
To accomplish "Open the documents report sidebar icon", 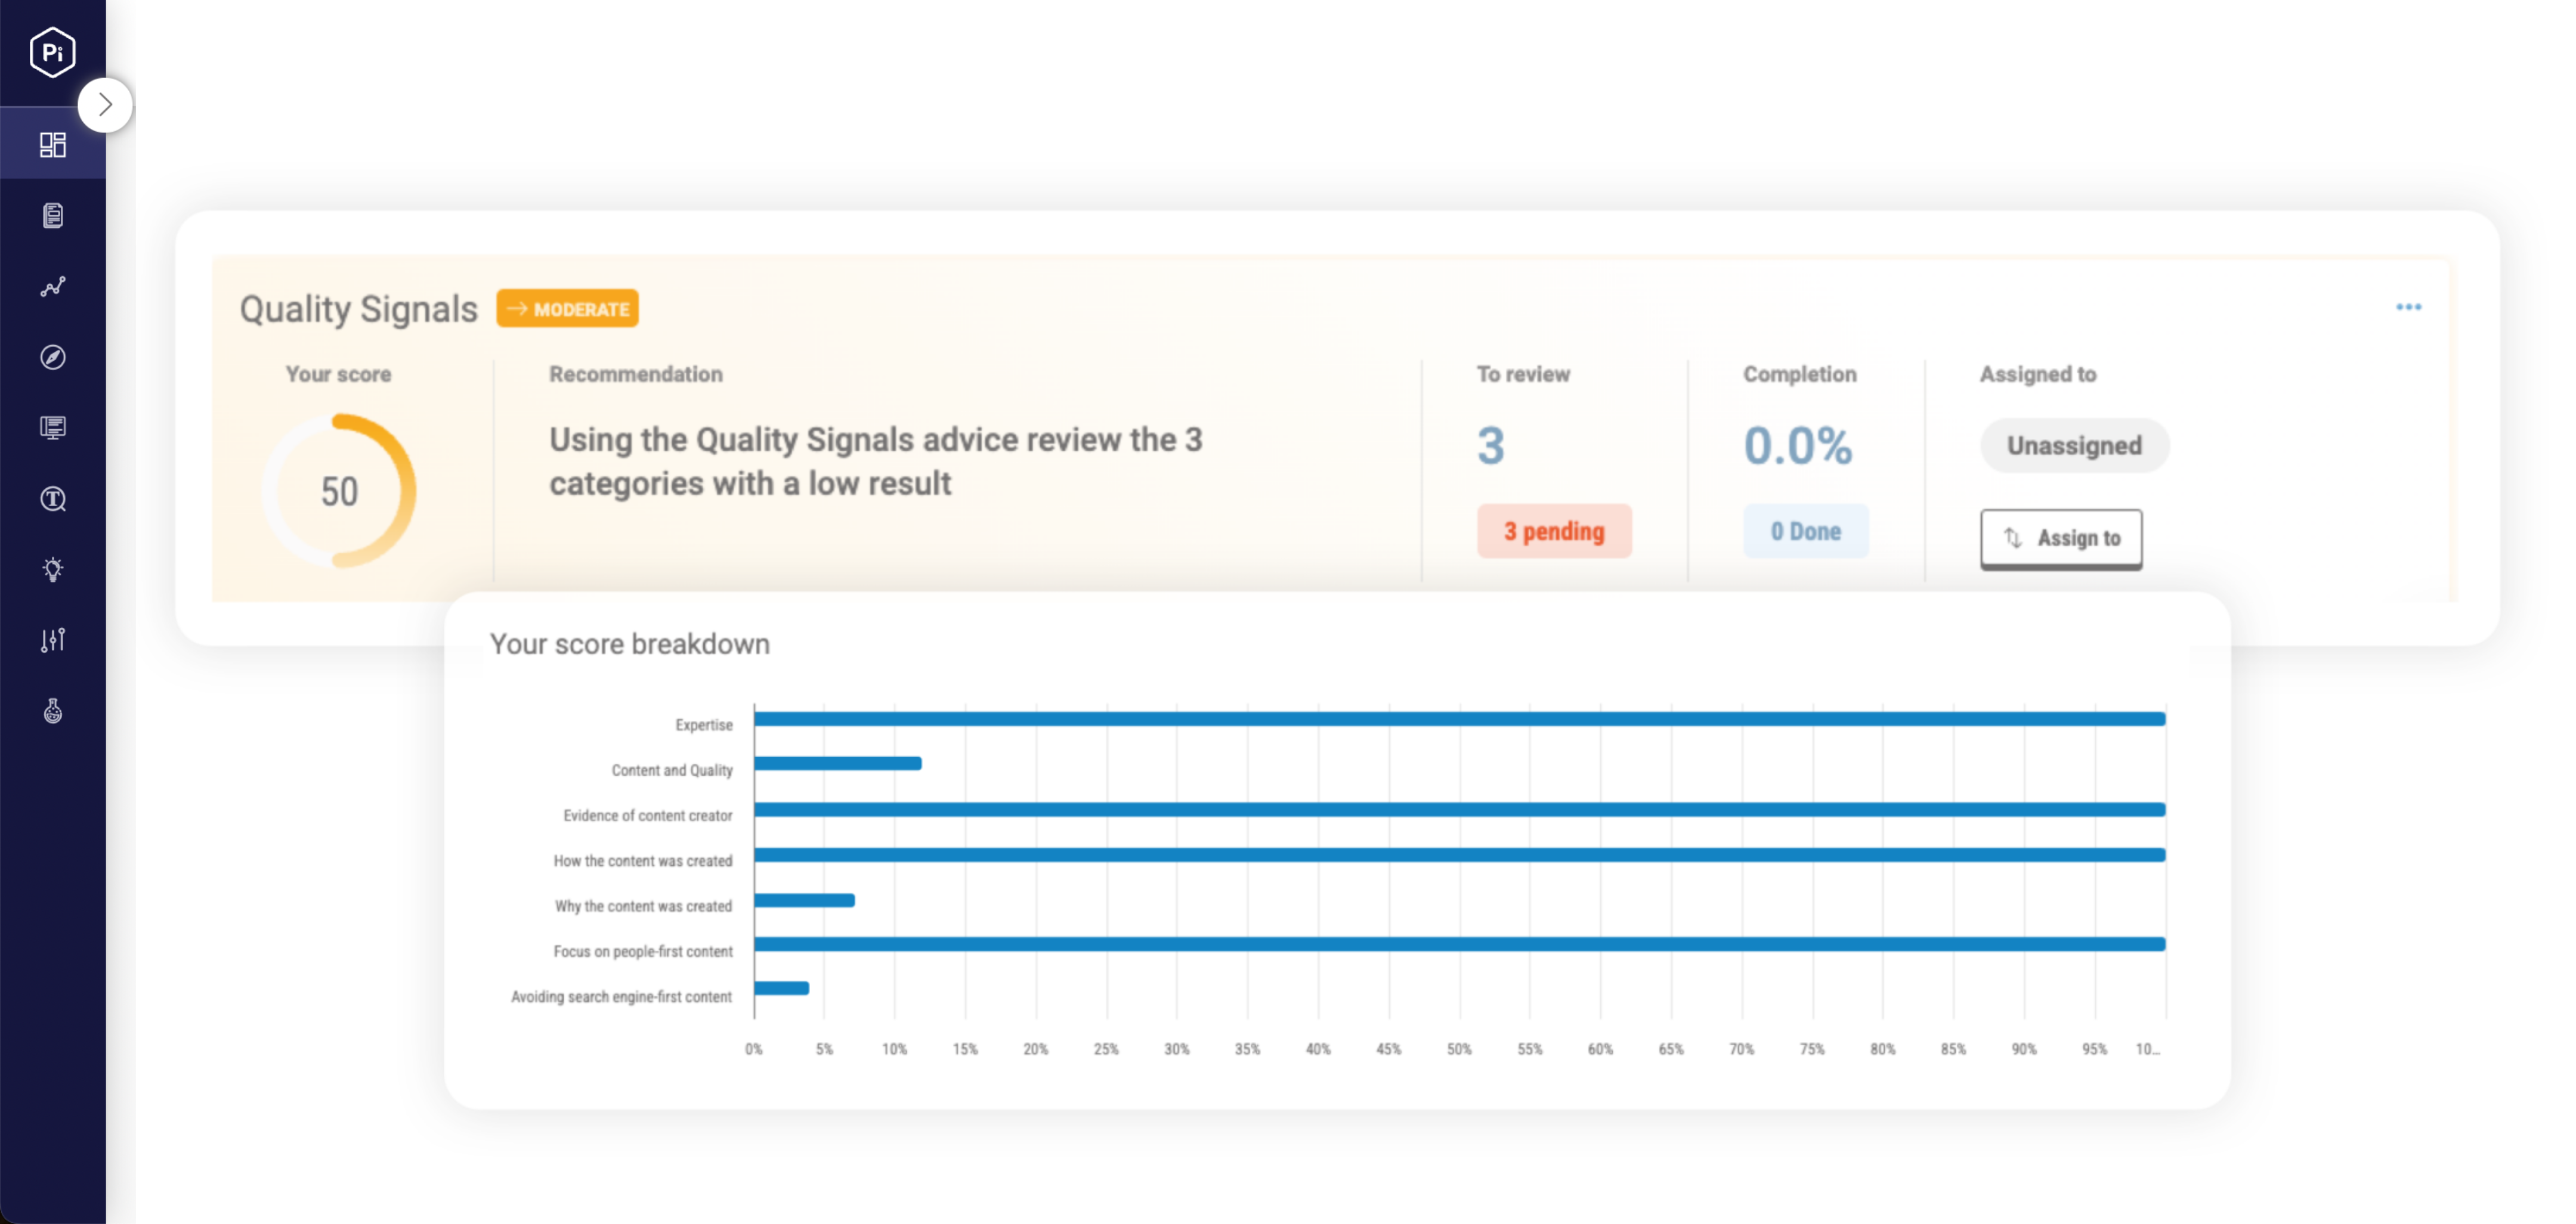I will [x=52, y=216].
